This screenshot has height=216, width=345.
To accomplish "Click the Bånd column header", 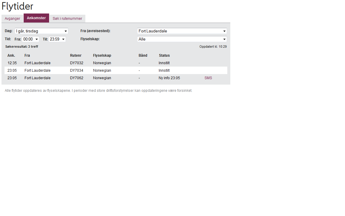I will (x=143, y=55).
